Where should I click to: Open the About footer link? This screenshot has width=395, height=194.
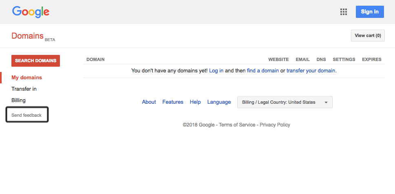[149, 102]
